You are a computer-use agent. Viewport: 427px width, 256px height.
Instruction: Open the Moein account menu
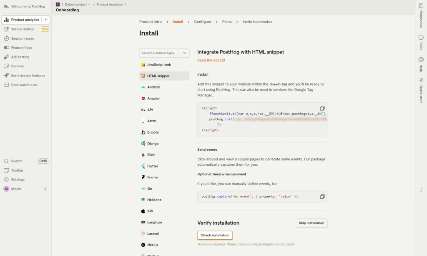26,189
